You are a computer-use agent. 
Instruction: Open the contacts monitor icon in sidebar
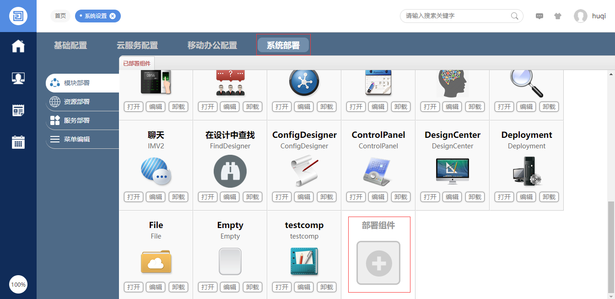pos(18,78)
